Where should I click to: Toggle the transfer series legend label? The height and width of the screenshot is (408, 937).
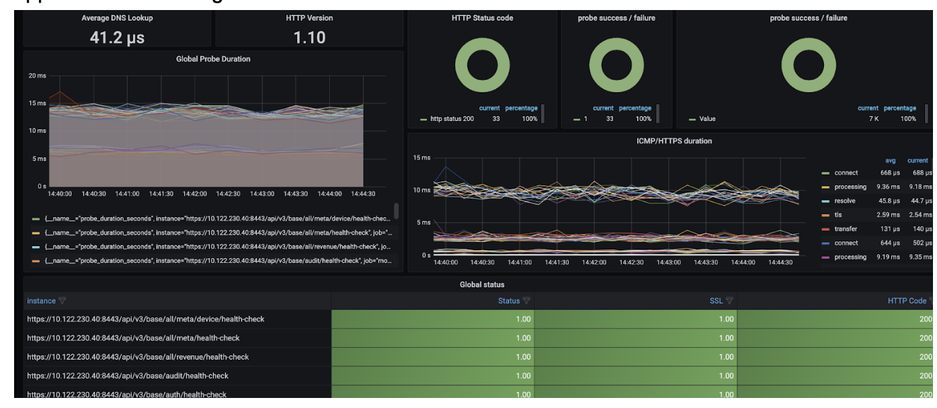[x=845, y=229]
